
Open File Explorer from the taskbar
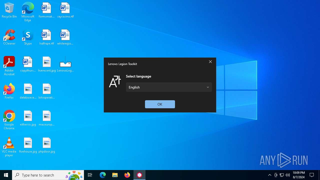tap(115, 175)
